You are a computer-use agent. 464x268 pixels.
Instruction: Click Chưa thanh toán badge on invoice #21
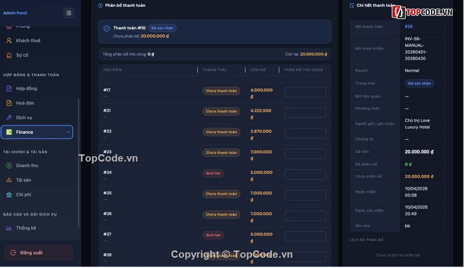pyautogui.click(x=221, y=111)
